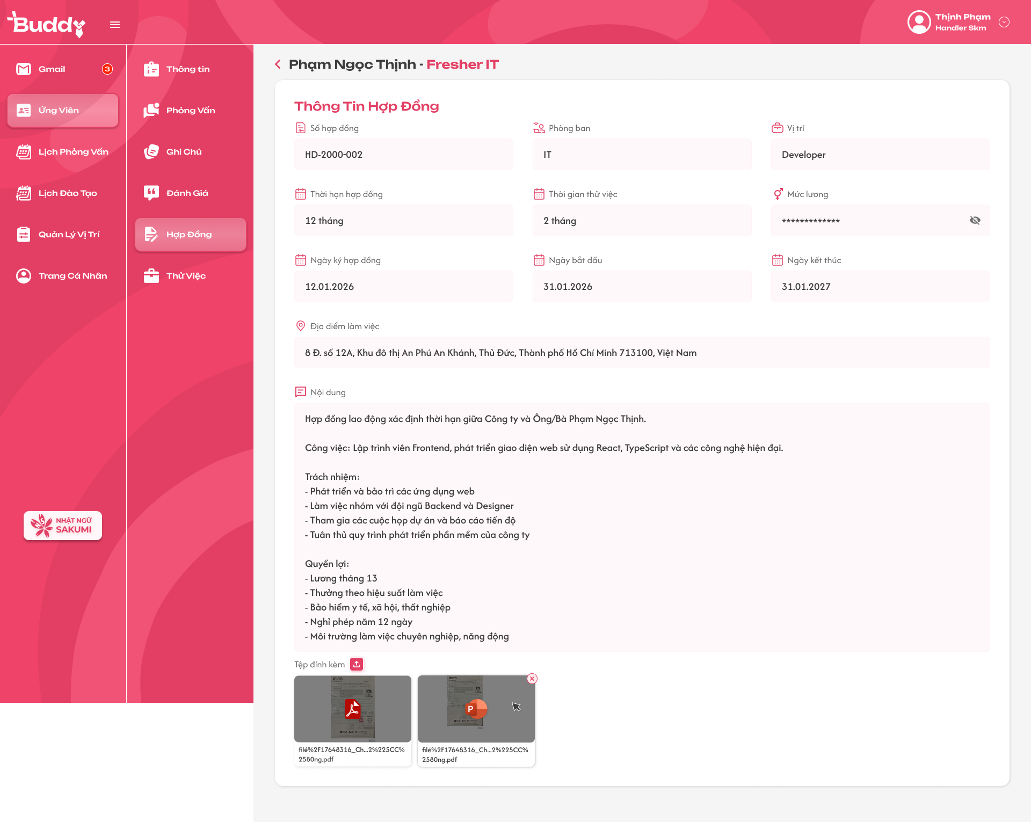This screenshot has height=822, width=1031.
Task: Reveal the hidden salary value
Action: (x=975, y=221)
